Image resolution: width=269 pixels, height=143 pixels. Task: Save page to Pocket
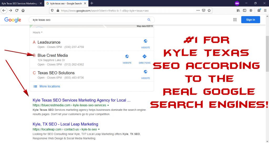tap(204, 10)
